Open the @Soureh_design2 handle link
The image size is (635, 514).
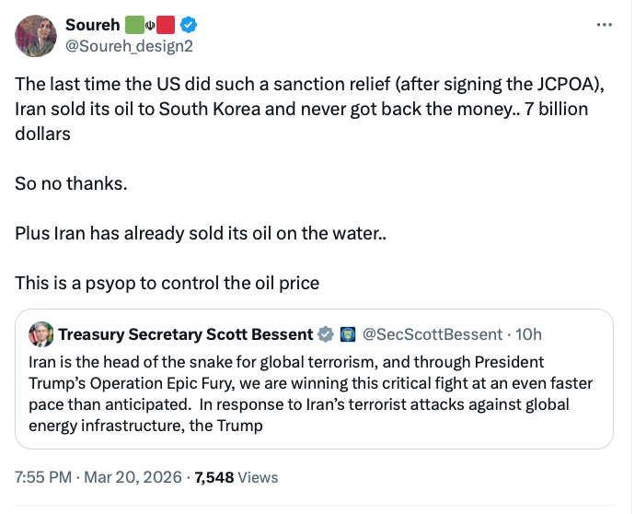(129, 45)
